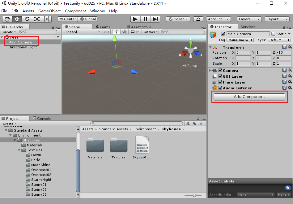
Task: Select the Rect transform tool
Action: pos(47,19)
